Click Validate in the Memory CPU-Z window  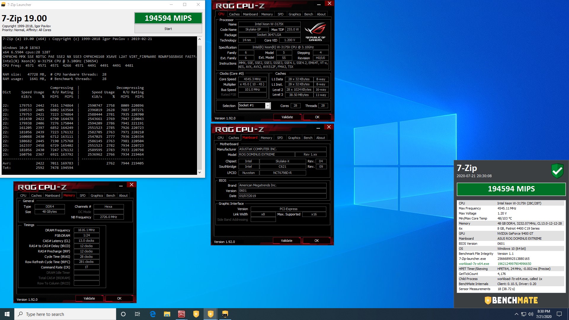89,298
